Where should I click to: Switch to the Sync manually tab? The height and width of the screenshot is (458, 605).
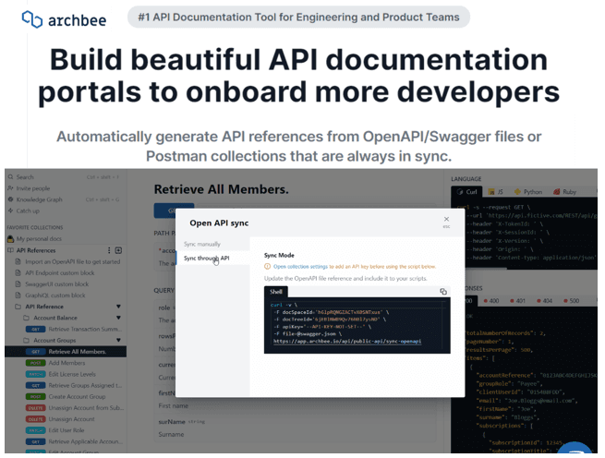203,244
